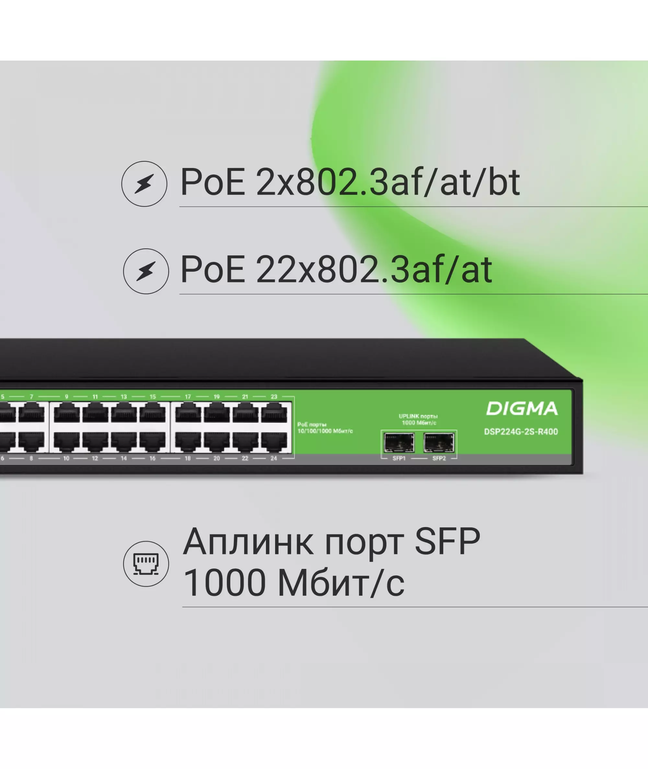The height and width of the screenshot is (769, 648).
Task: Click the SFP2 uplink slot
Action: click(x=439, y=443)
